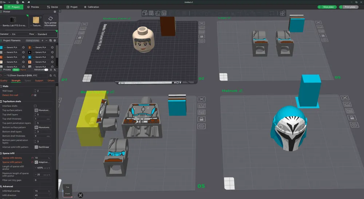Add a new filament with plus icon

tap(43, 40)
